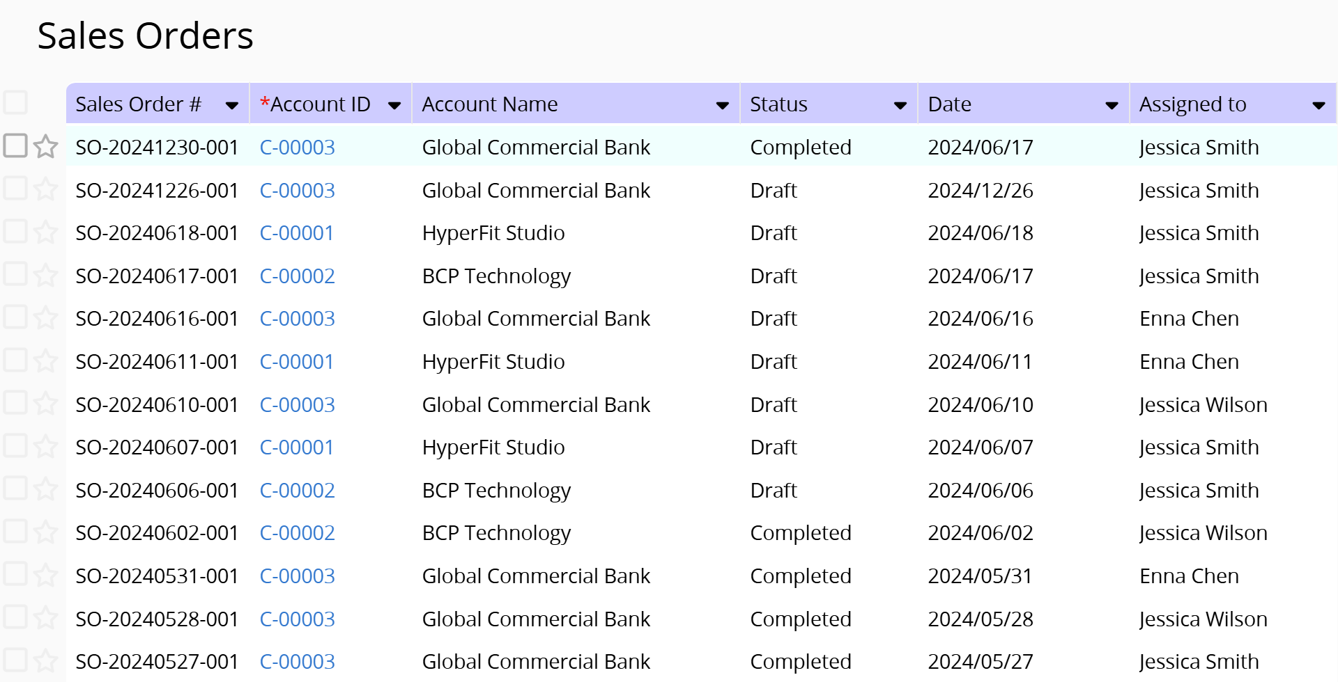Screen dimensions: 1338x682
Task: Check the box for SO-20240528-001
Action: pos(15,617)
